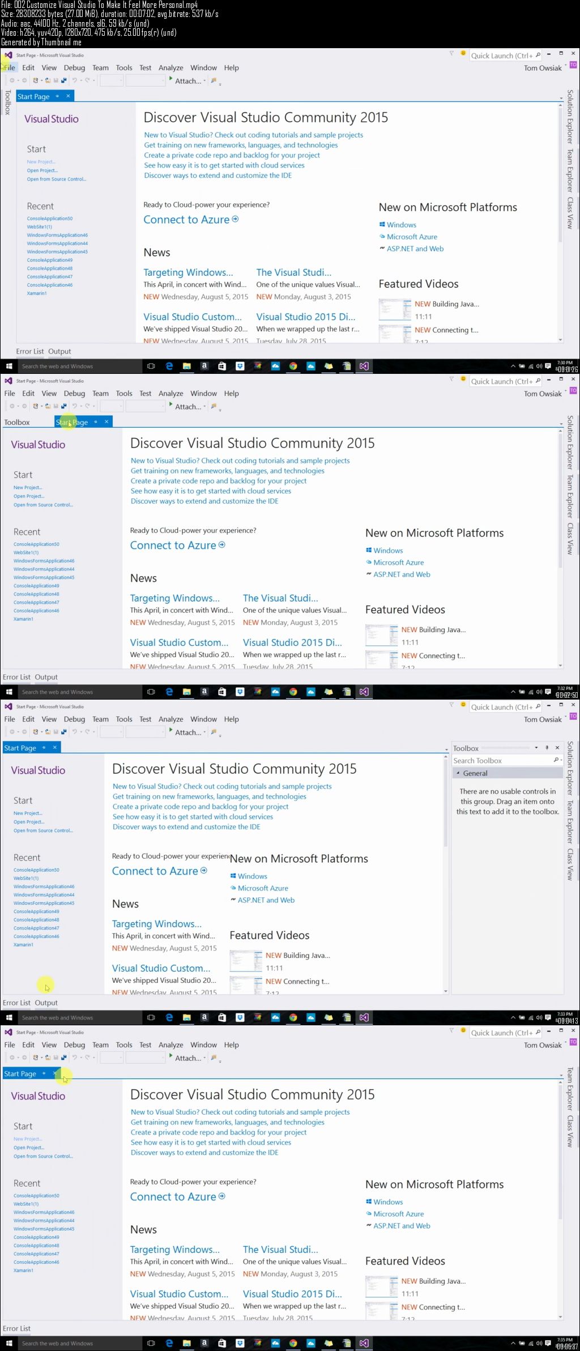580x1351 pixels.
Task: Open the Visual Studio Custom... news link in the 00:04:13 frame
Action: [x=161, y=968]
